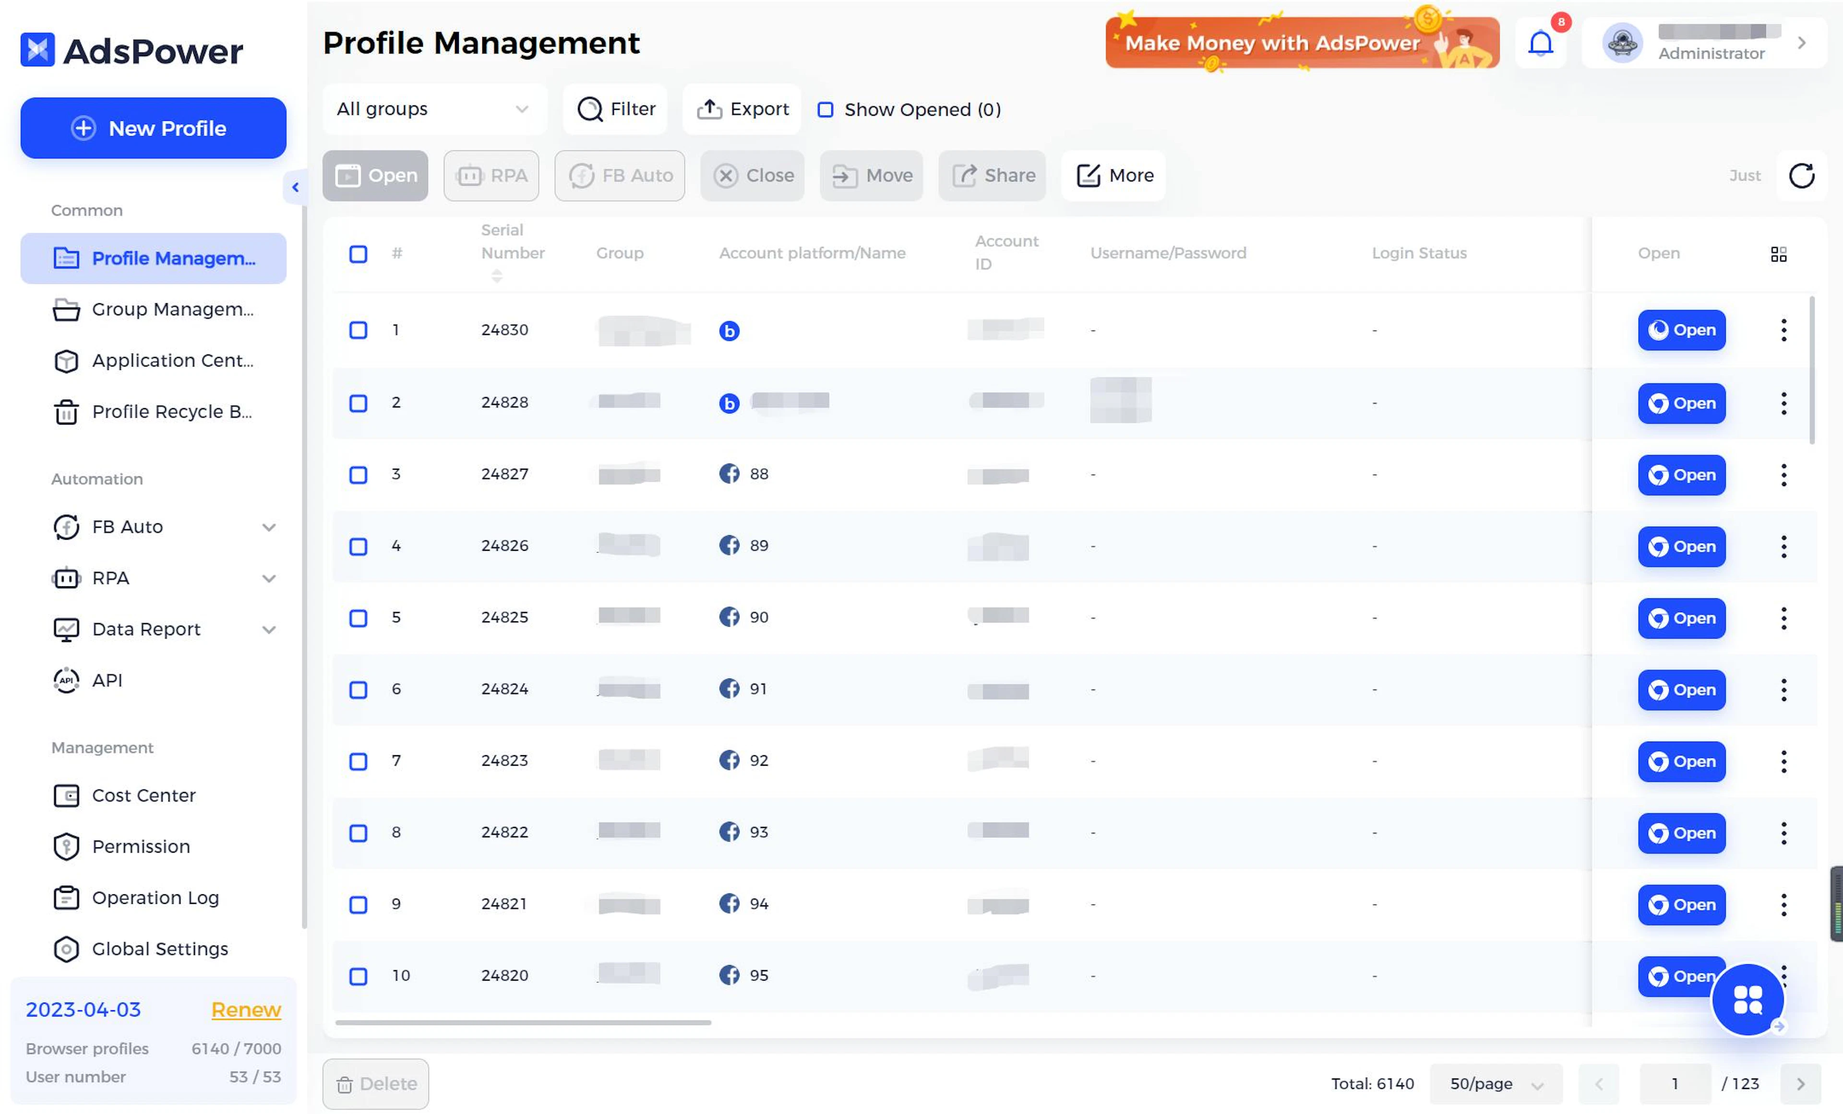Viewport: 1843px width, 1114px height.
Task: Click the RPA toolbar button
Action: click(x=491, y=176)
